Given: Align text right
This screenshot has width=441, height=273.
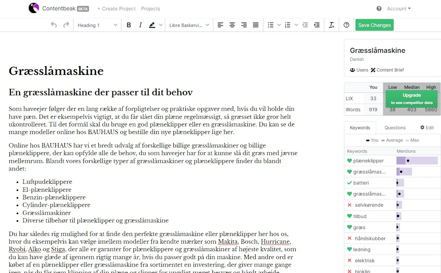Looking at the screenshot, I should click(244, 25).
